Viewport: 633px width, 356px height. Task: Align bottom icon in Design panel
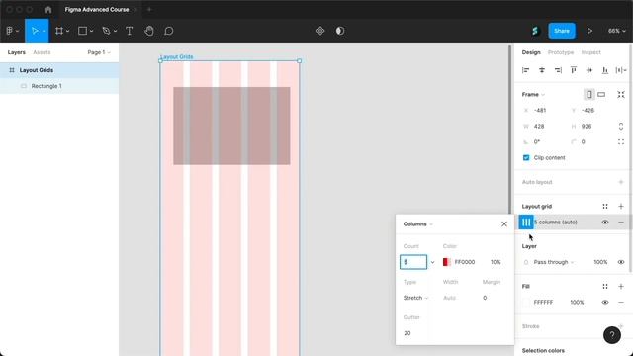click(x=605, y=70)
